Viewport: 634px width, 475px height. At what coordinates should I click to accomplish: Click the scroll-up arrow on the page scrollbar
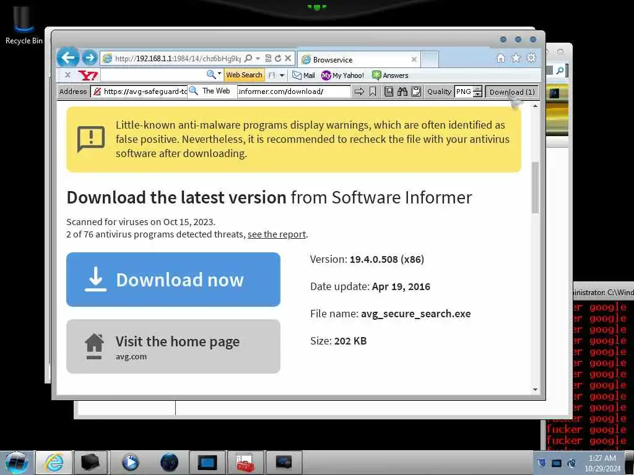pyautogui.click(x=535, y=106)
